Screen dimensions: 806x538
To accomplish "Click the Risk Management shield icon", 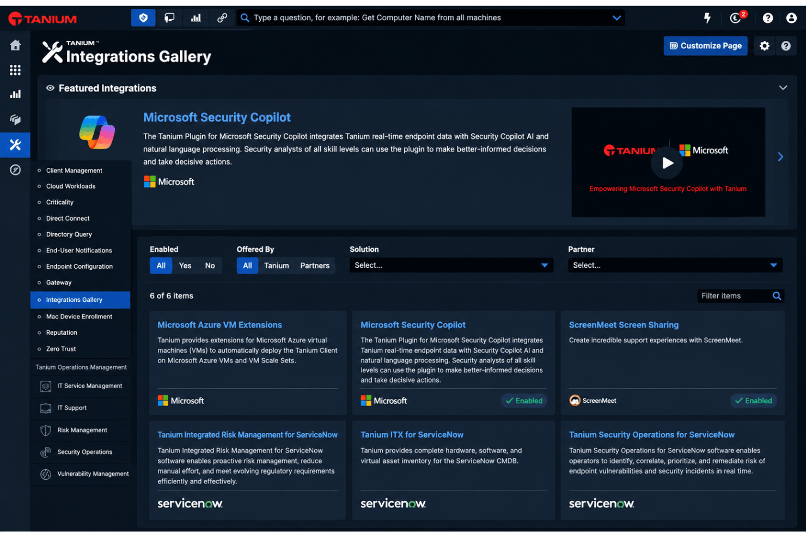I will tap(46, 431).
